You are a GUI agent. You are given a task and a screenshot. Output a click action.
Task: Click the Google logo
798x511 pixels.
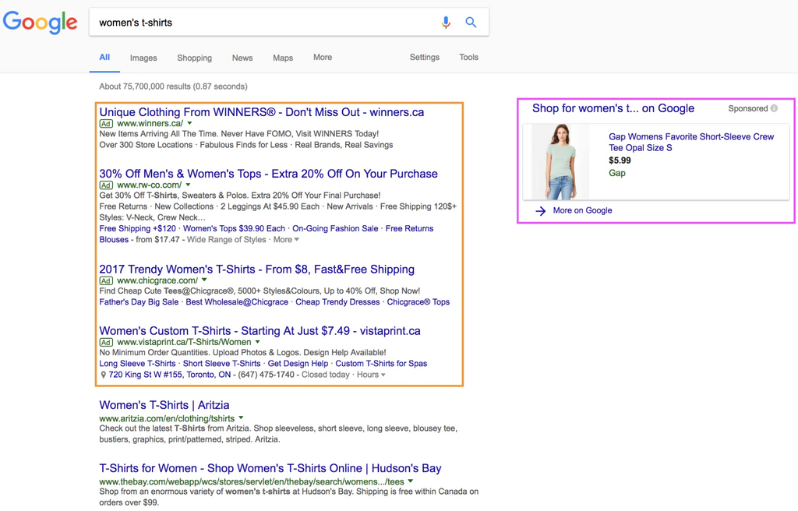click(x=41, y=23)
